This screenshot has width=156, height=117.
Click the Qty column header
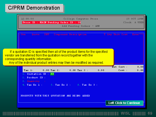(109, 34)
